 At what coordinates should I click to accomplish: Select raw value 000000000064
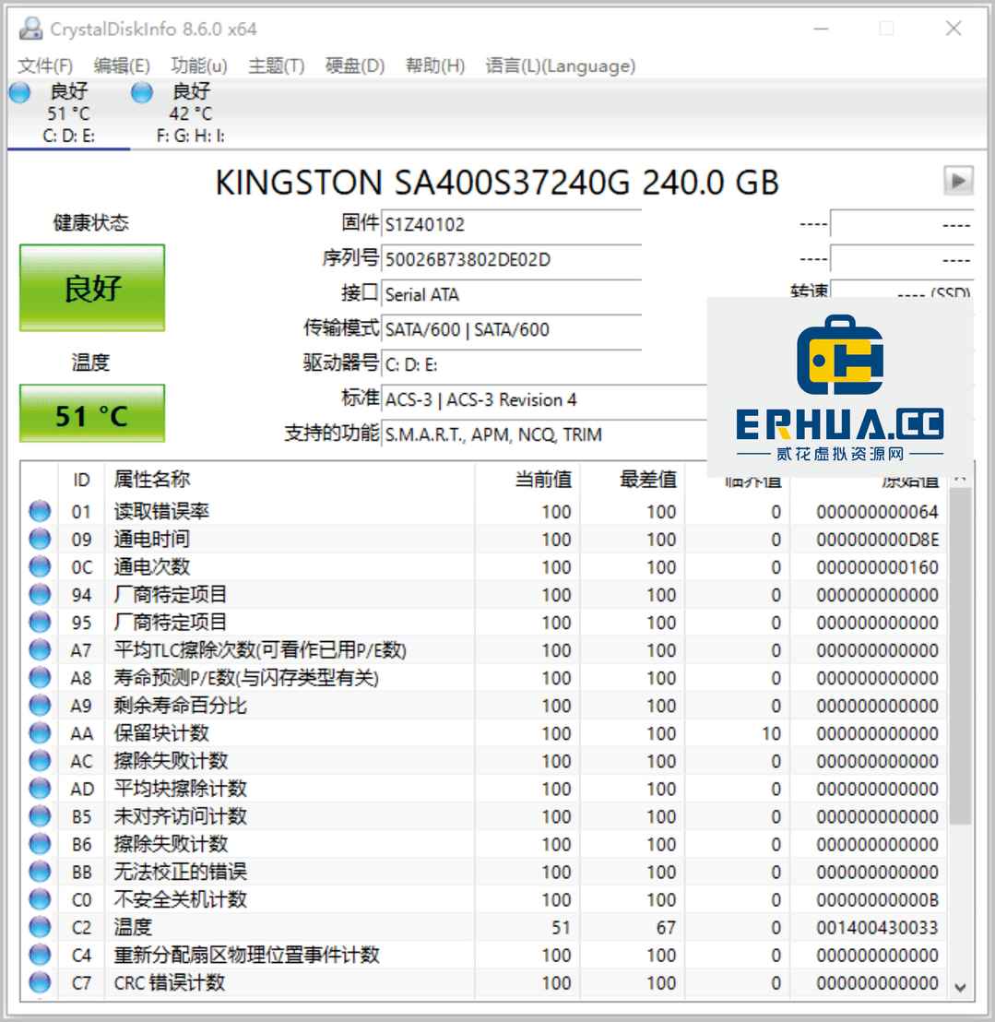[877, 512]
